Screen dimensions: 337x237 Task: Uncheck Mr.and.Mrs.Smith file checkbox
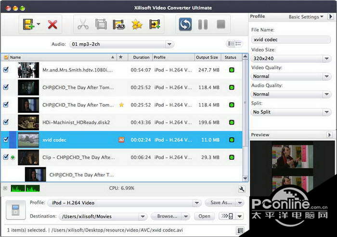[6, 70]
